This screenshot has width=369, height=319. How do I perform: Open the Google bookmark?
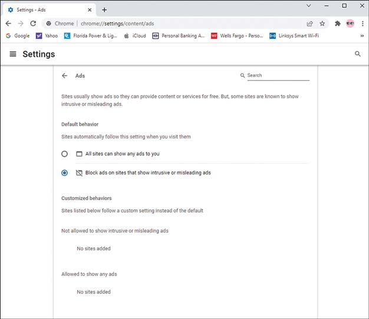coord(18,36)
